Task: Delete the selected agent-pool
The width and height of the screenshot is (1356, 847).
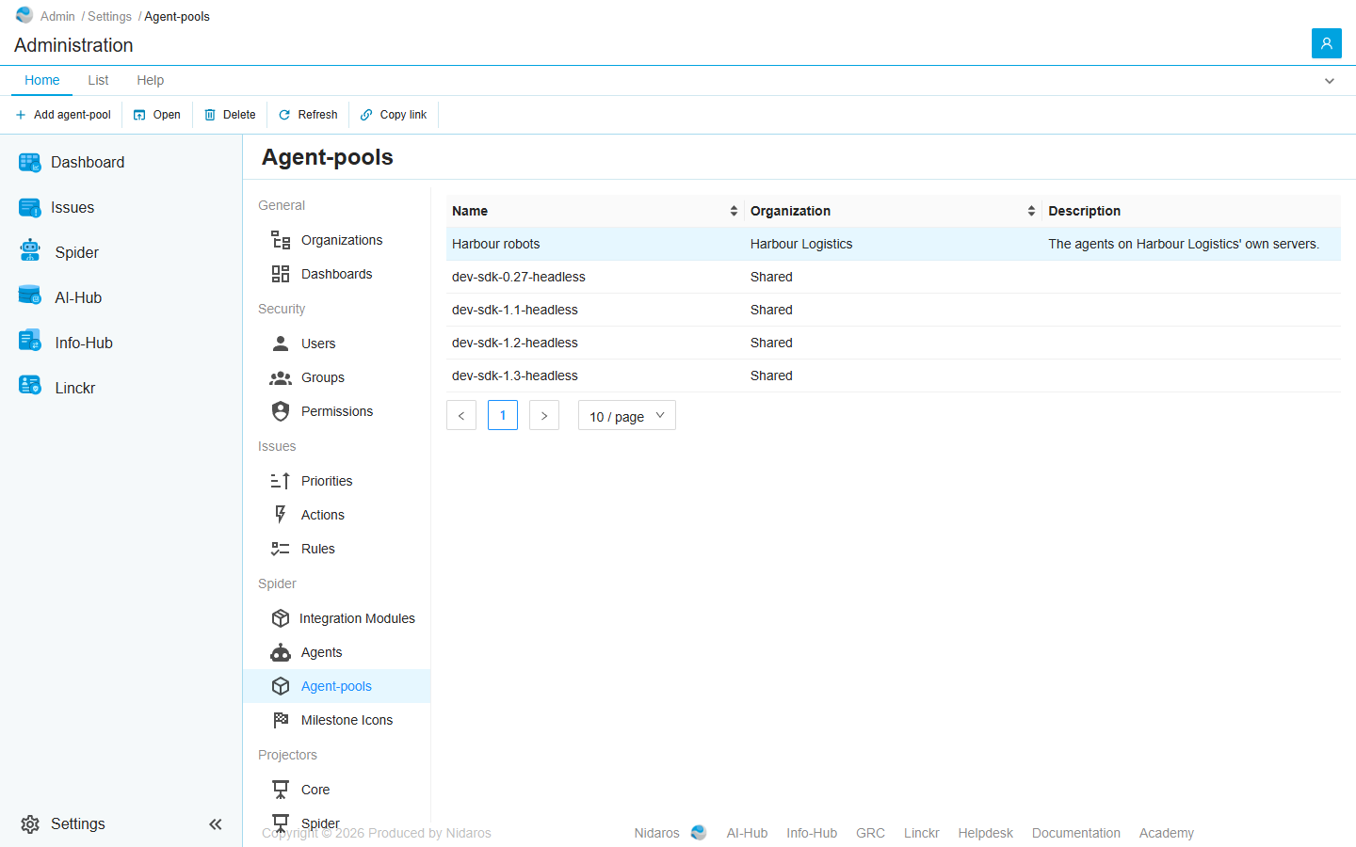Action: pos(230,115)
